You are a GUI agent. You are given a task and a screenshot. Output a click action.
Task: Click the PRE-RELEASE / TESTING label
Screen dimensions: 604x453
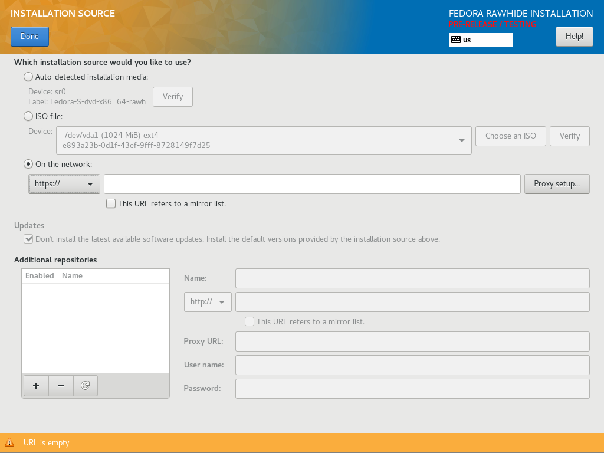pyautogui.click(x=493, y=24)
